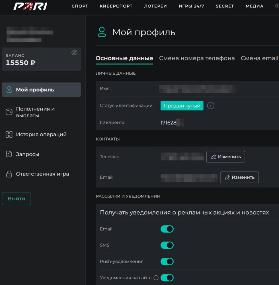279x285 pixels.
Task: Open Ответственная игра in sidebar
Action: click(x=41, y=174)
